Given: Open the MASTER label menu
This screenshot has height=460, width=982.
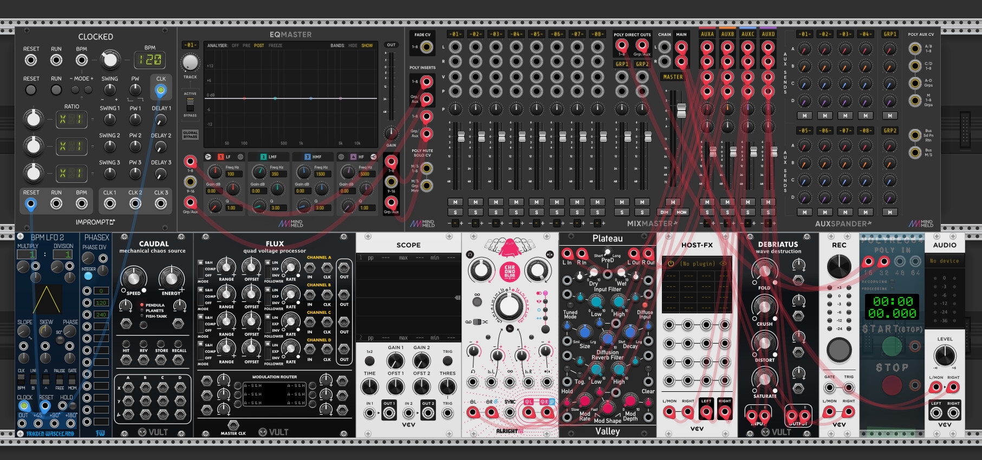Looking at the screenshot, I should tap(673, 77).
